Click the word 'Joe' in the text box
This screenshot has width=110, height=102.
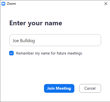(16, 41)
